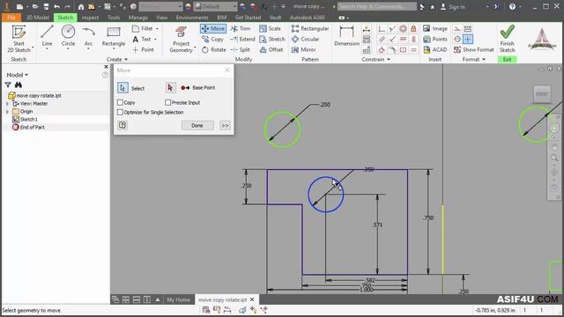The height and width of the screenshot is (317, 564).
Task: Expand View: Master tree node
Action: tap(7, 104)
